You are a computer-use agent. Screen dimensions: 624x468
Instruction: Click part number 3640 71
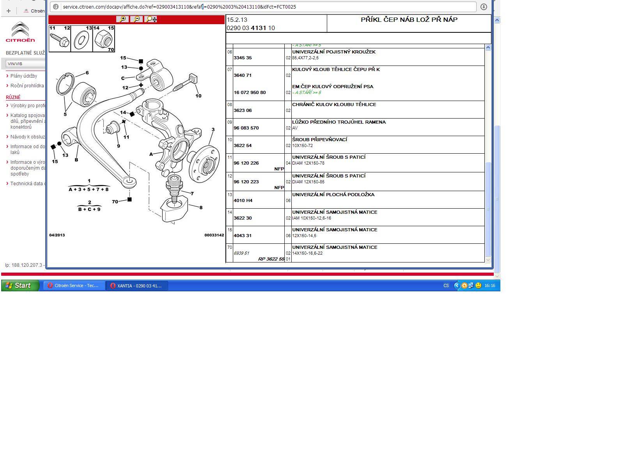[243, 75]
